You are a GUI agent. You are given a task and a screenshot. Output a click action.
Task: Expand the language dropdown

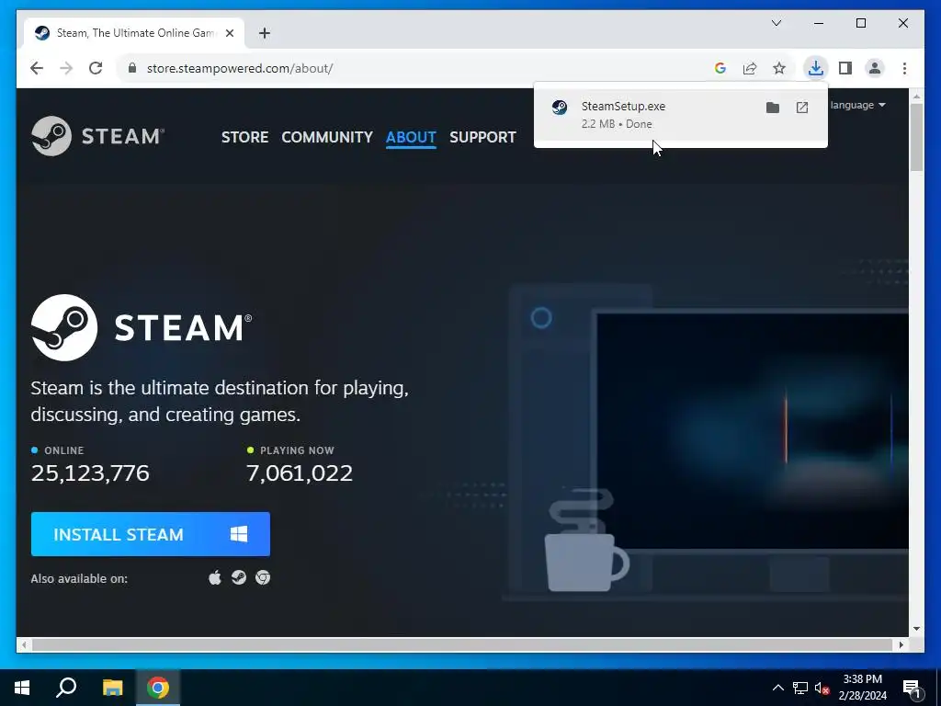(x=857, y=105)
